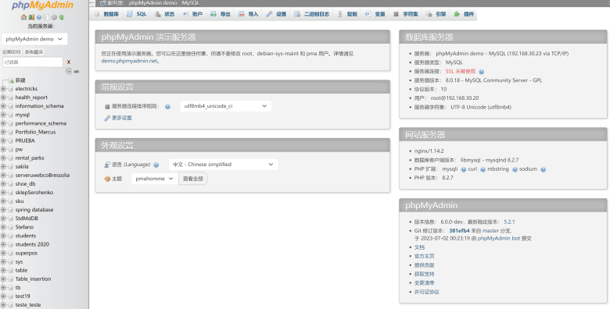Click 新建 to create a database
The image size is (610, 309).
(x=20, y=80)
